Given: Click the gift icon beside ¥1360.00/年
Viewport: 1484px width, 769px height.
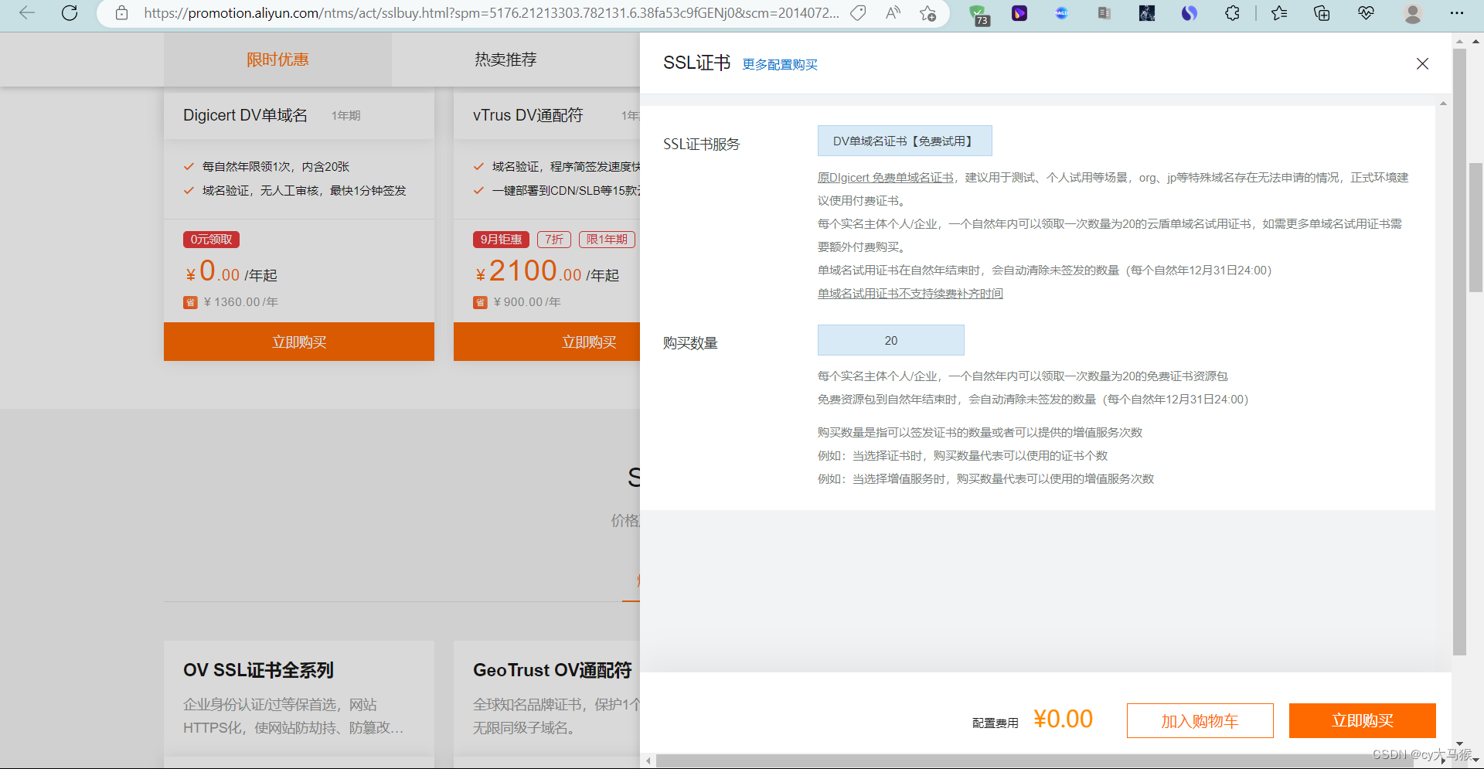Looking at the screenshot, I should pyautogui.click(x=190, y=302).
